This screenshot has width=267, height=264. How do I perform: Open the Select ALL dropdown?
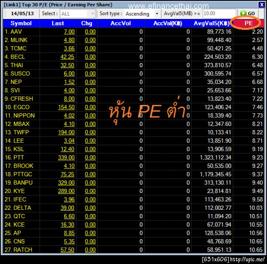click(77, 14)
